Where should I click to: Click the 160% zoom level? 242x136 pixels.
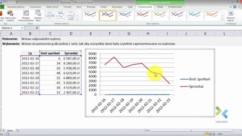click(x=219, y=134)
